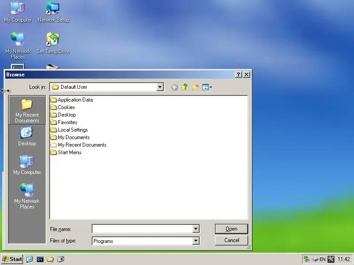Click the 11:42 clock

344,259
